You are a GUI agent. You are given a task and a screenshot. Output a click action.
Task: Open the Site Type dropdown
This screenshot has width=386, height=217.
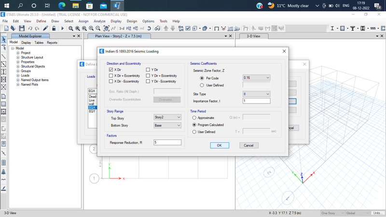tap(256, 94)
